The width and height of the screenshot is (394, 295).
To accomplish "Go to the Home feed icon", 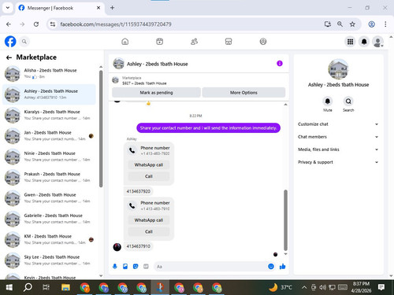I will [125, 42].
